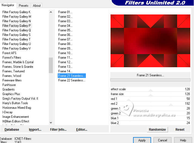The height and width of the screenshot is (143, 194).
Task: Click the Import... button
Action: pos(35,130)
